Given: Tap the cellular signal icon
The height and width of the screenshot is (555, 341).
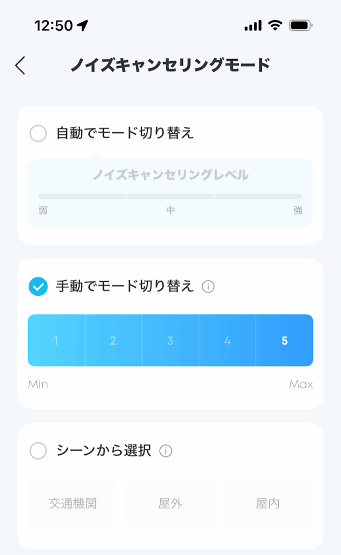Looking at the screenshot, I should point(253,26).
